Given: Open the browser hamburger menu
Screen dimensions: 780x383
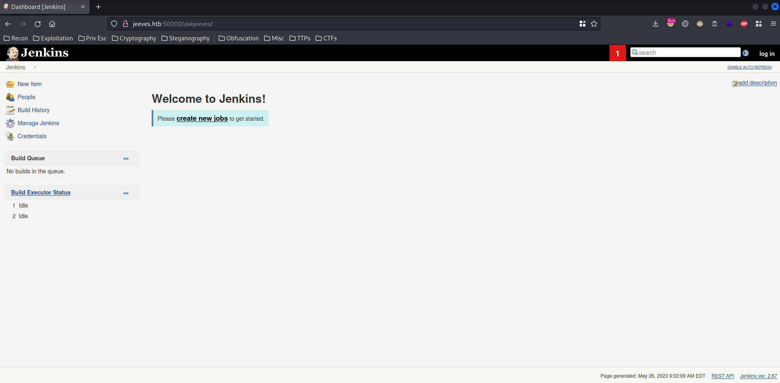Looking at the screenshot, I should [x=773, y=24].
